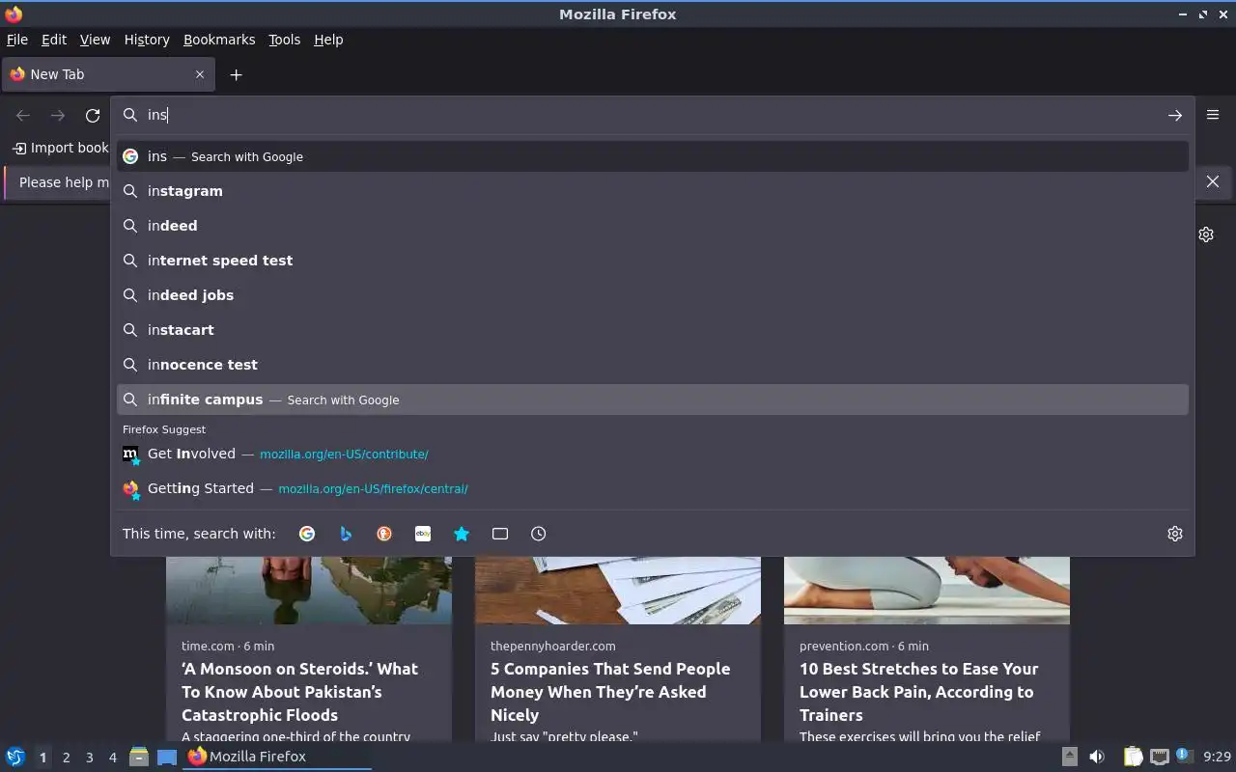The height and width of the screenshot is (772, 1236).
Task: Switch to workspace 4 in taskbar
Action: [x=112, y=758]
